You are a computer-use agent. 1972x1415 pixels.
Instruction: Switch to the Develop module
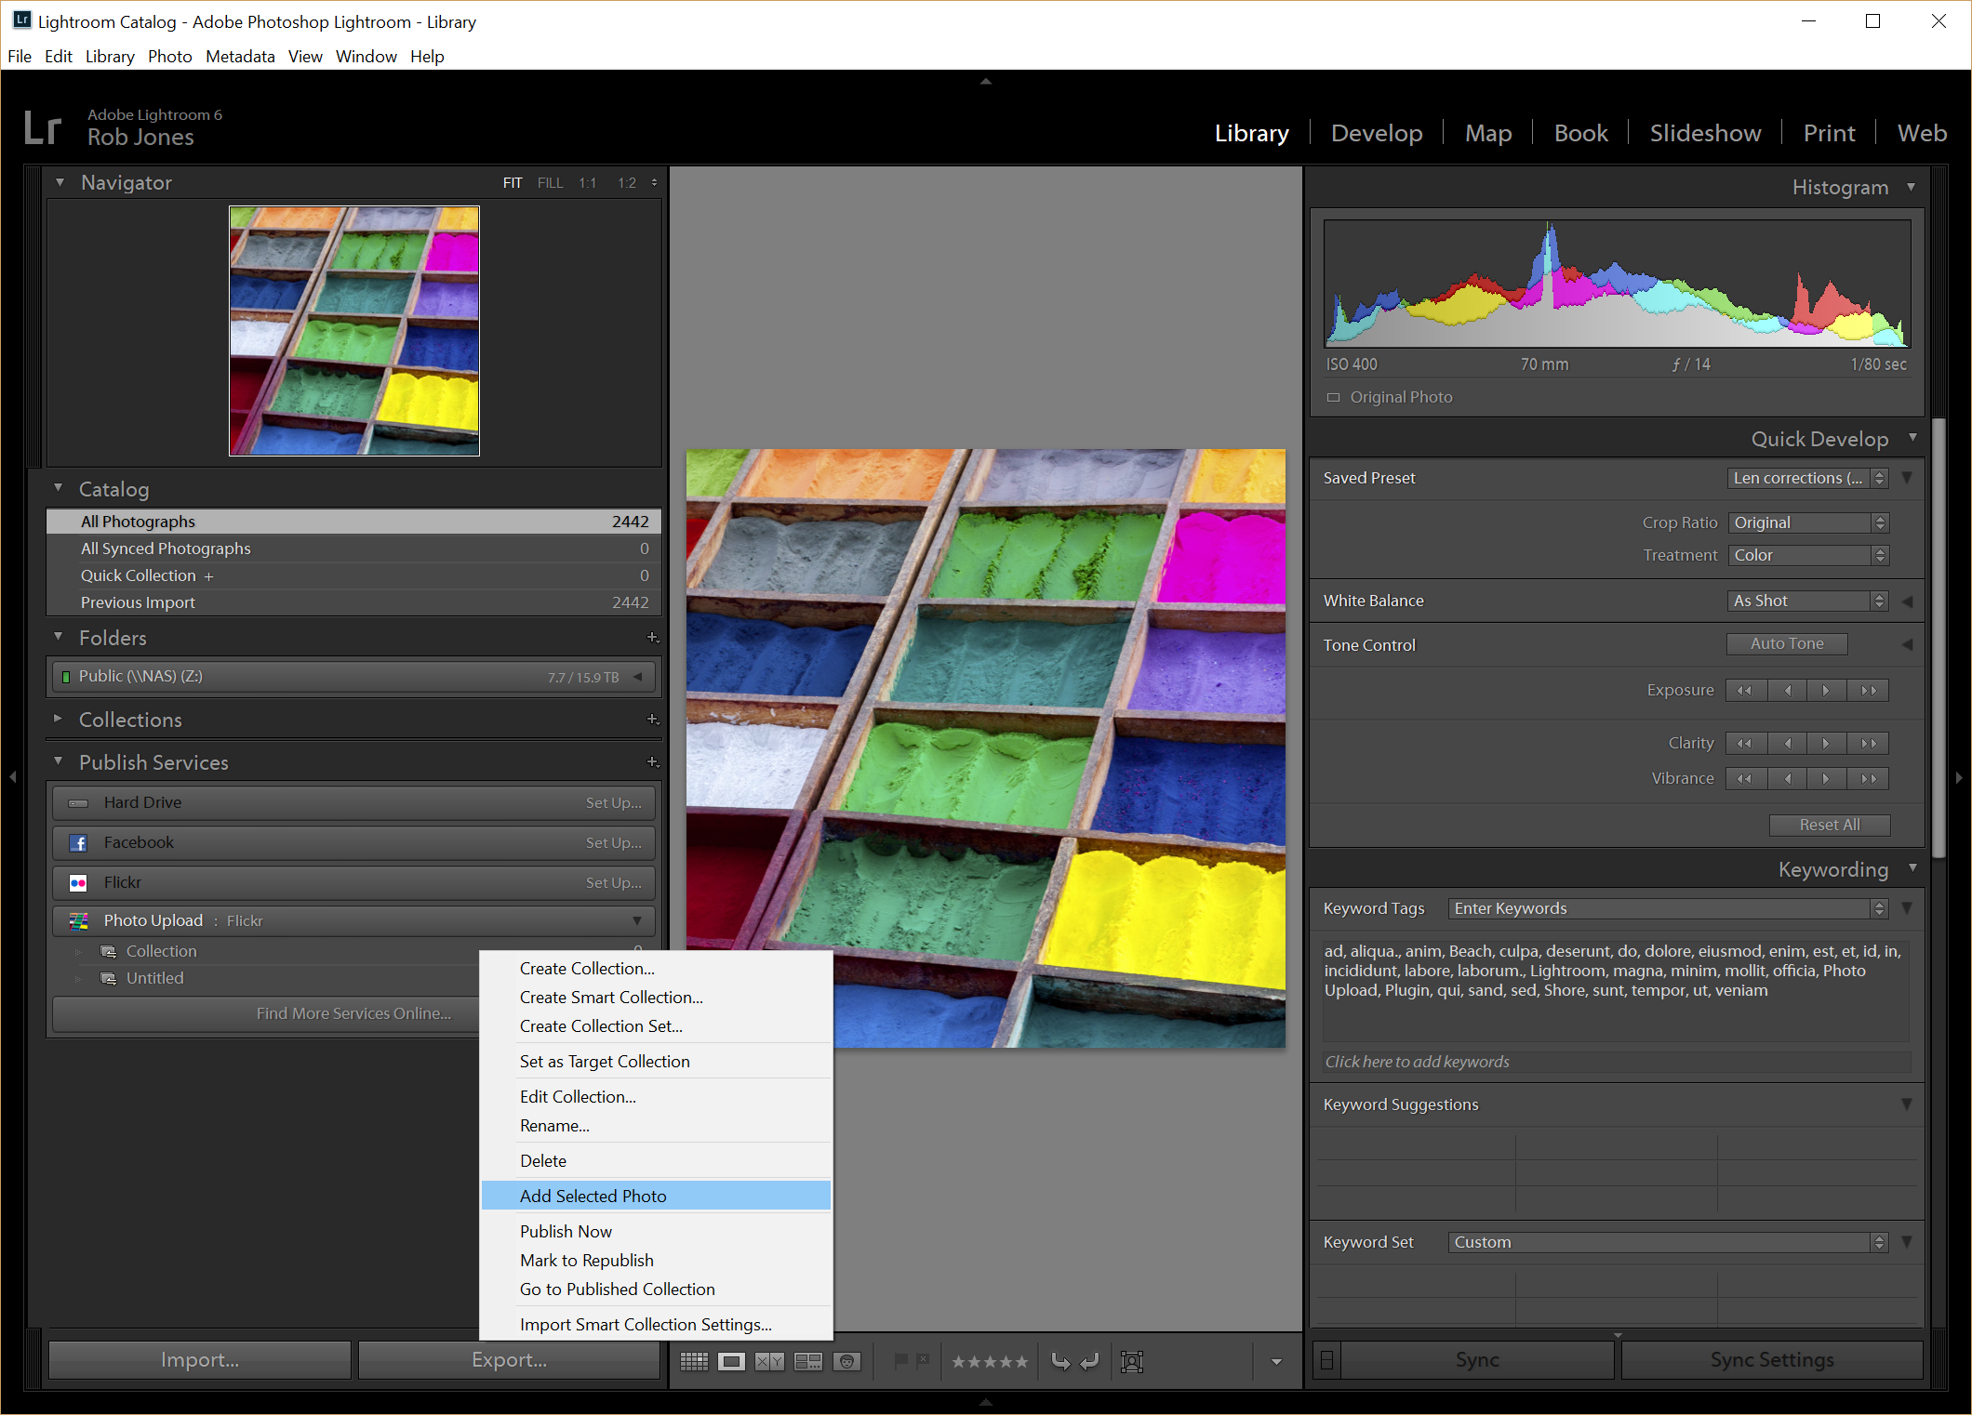pos(1376,133)
